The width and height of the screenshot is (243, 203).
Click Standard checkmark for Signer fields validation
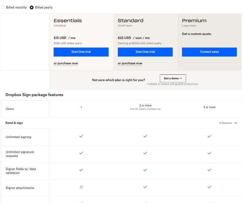pos(145,170)
